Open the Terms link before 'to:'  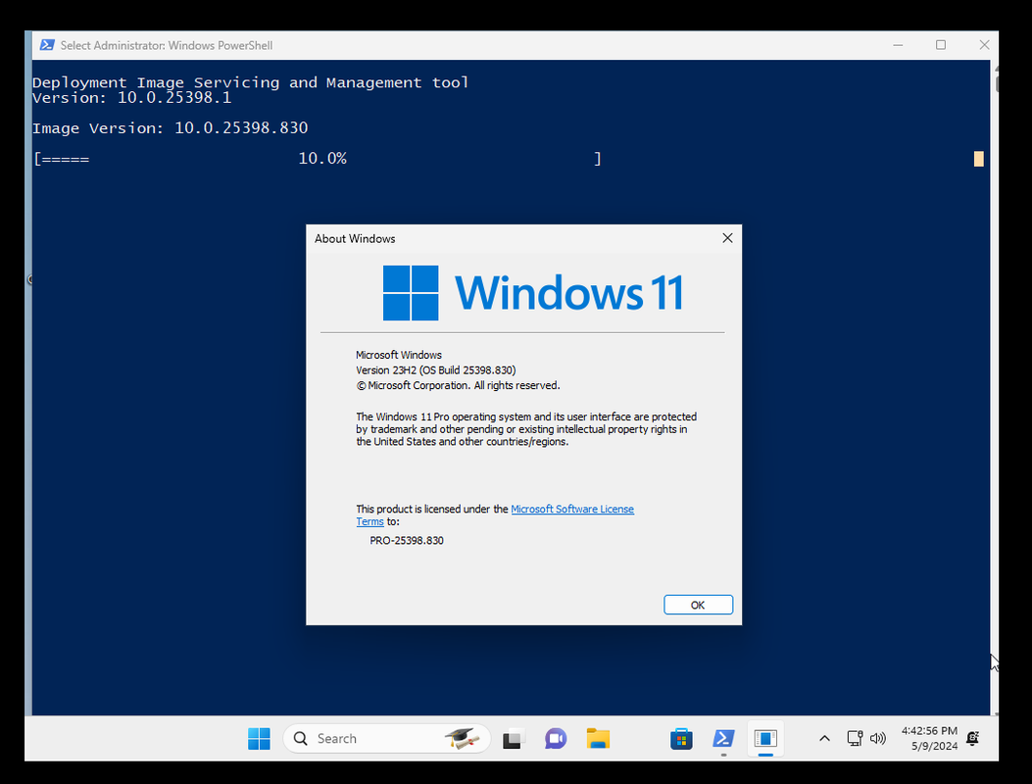pos(369,521)
